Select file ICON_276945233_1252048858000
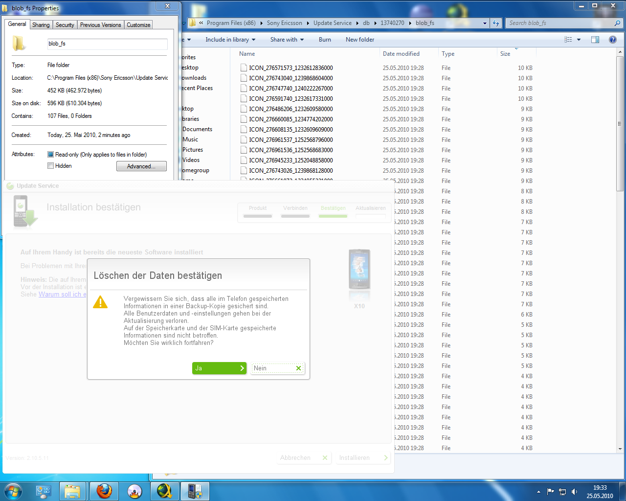The width and height of the screenshot is (626, 501). (291, 160)
